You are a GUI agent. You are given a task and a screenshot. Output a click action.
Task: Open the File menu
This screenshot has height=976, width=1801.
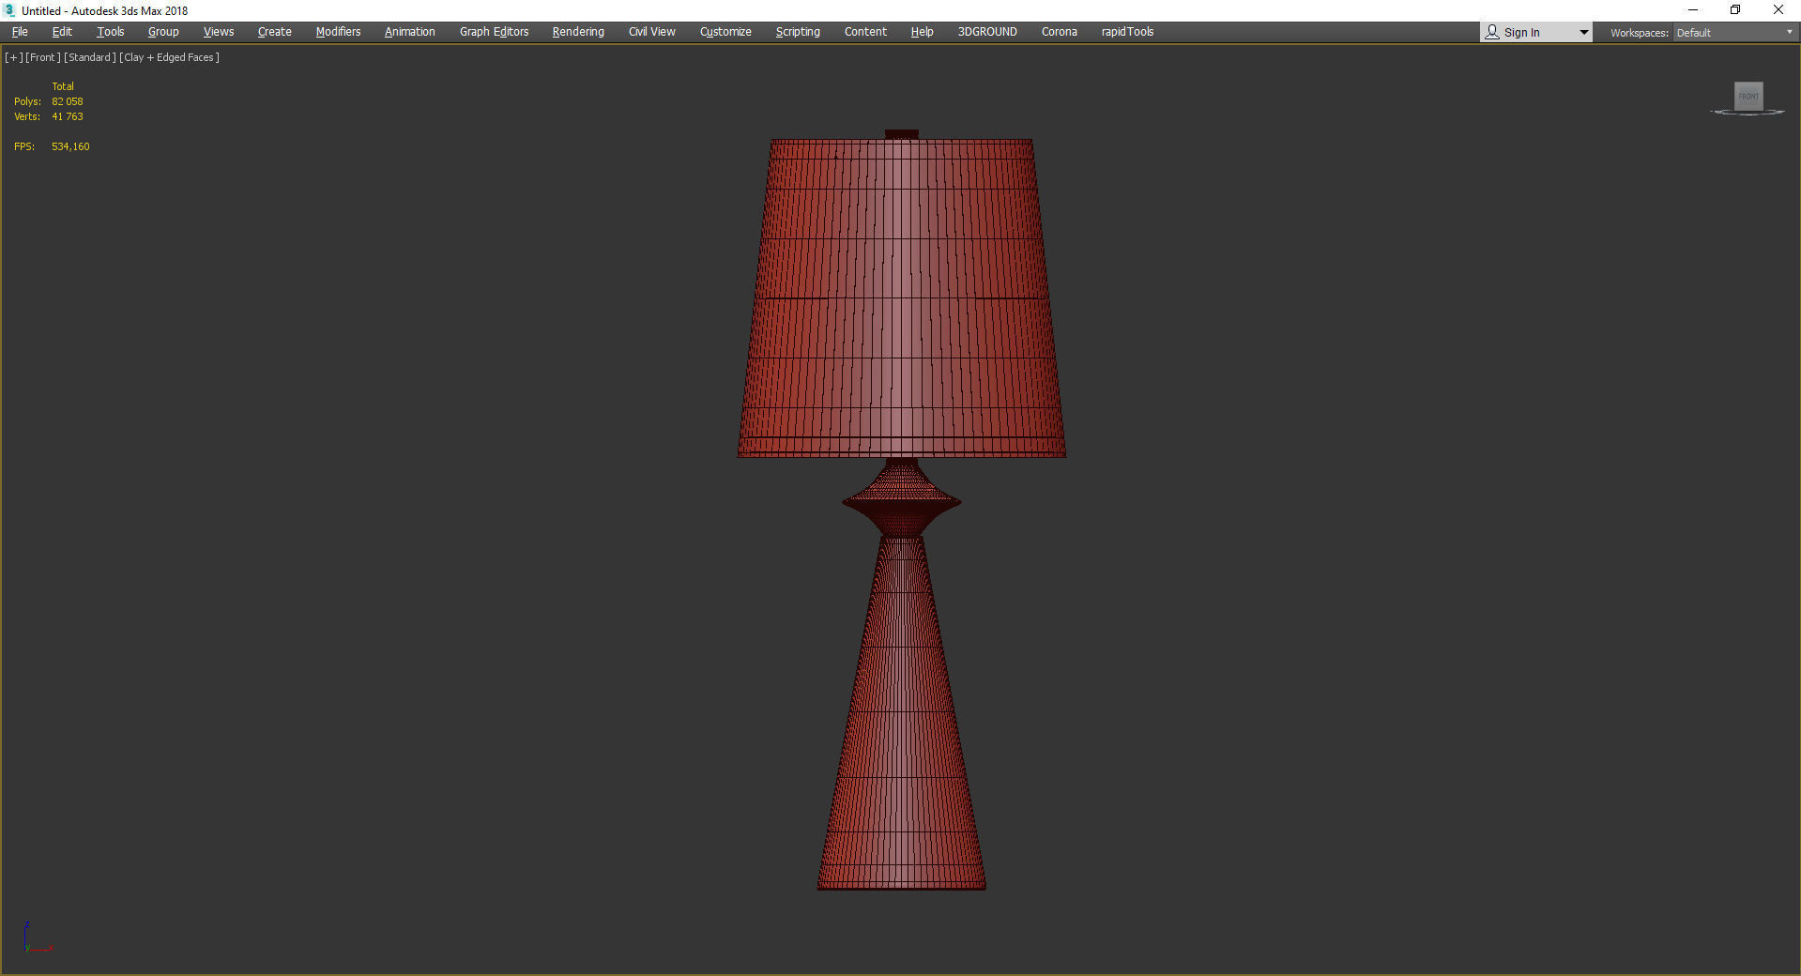pos(20,32)
